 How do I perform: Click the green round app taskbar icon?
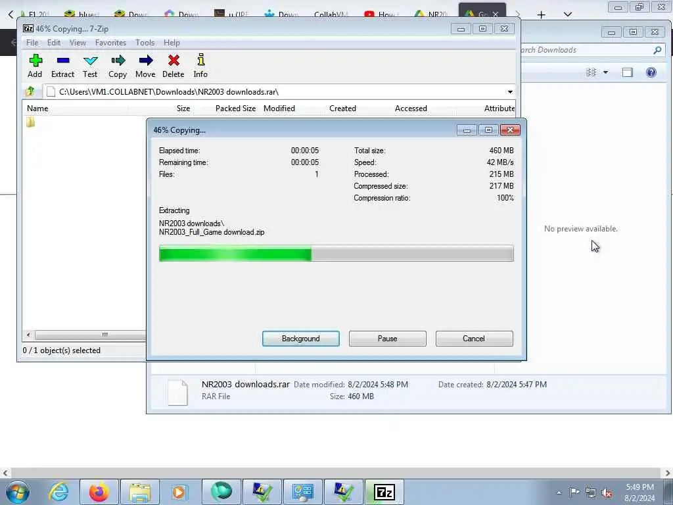click(x=221, y=492)
